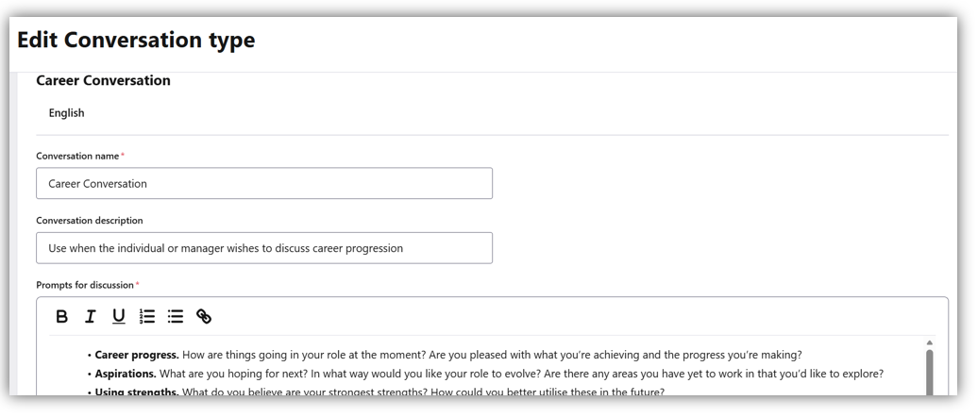The height and width of the screenshot is (417, 978).
Task: Toggle underline formatting in prompts editor
Action: coord(119,317)
